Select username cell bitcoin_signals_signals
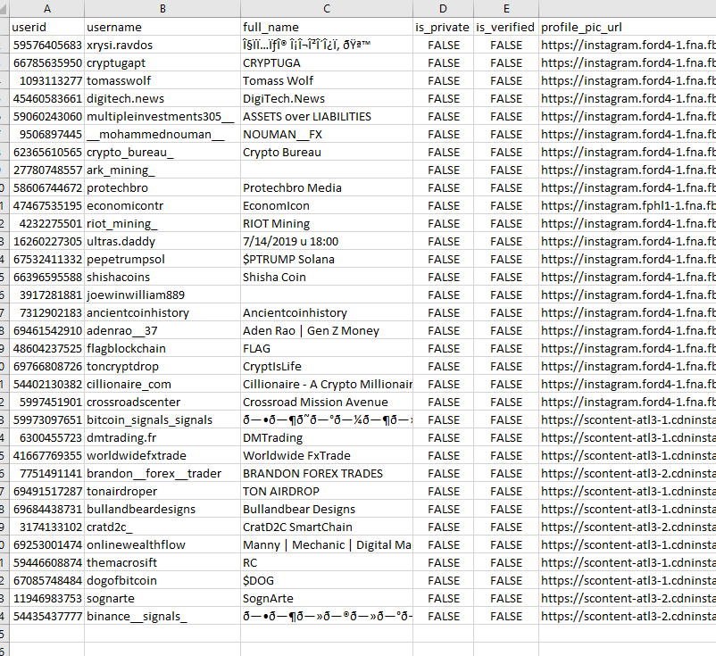The image size is (716, 656). (x=162, y=419)
